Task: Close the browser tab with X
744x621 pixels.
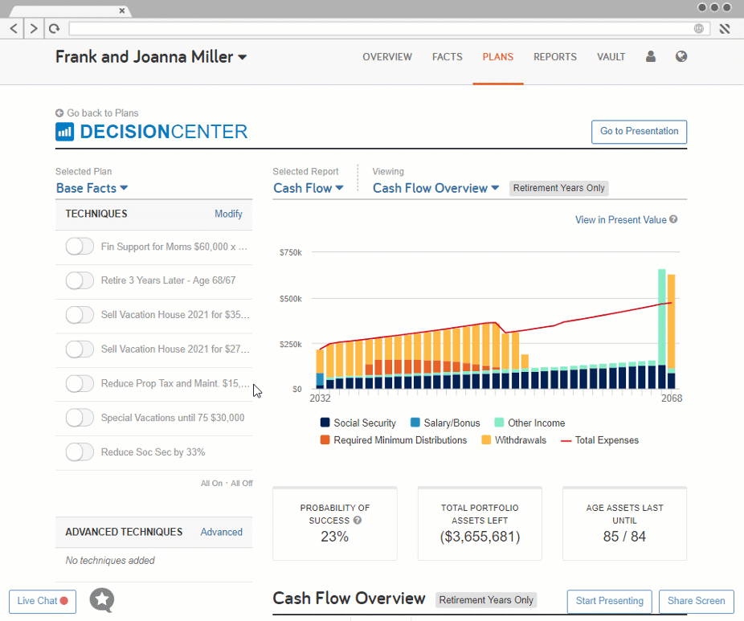Action: (x=122, y=10)
